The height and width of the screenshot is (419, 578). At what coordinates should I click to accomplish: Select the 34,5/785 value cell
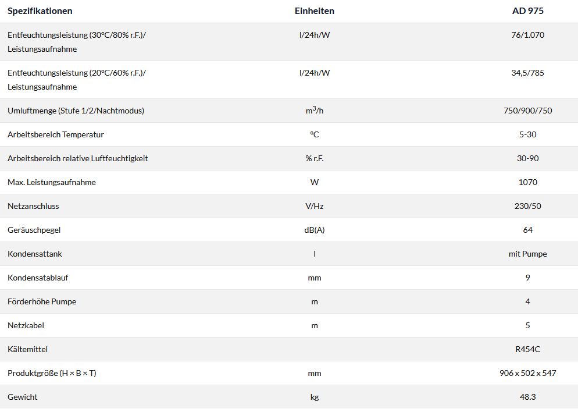(527, 73)
